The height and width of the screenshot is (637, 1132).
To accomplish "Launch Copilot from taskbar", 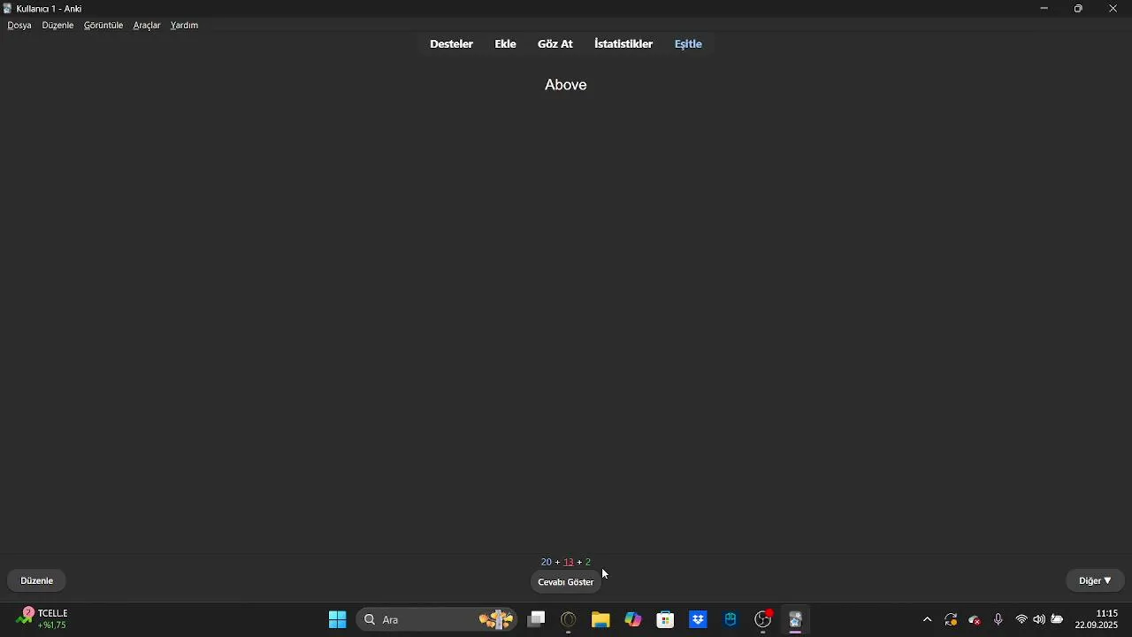I will [634, 620].
